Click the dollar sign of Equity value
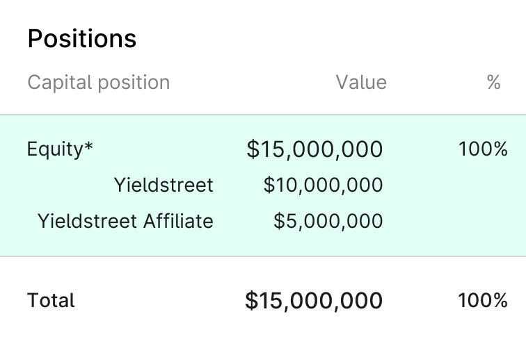Viewport: 526px width, 339px height. pos(253,149)
